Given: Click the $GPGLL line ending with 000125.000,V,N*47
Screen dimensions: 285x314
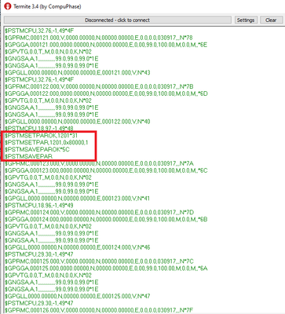Looking at the screenshot, I should click(78, 296).
